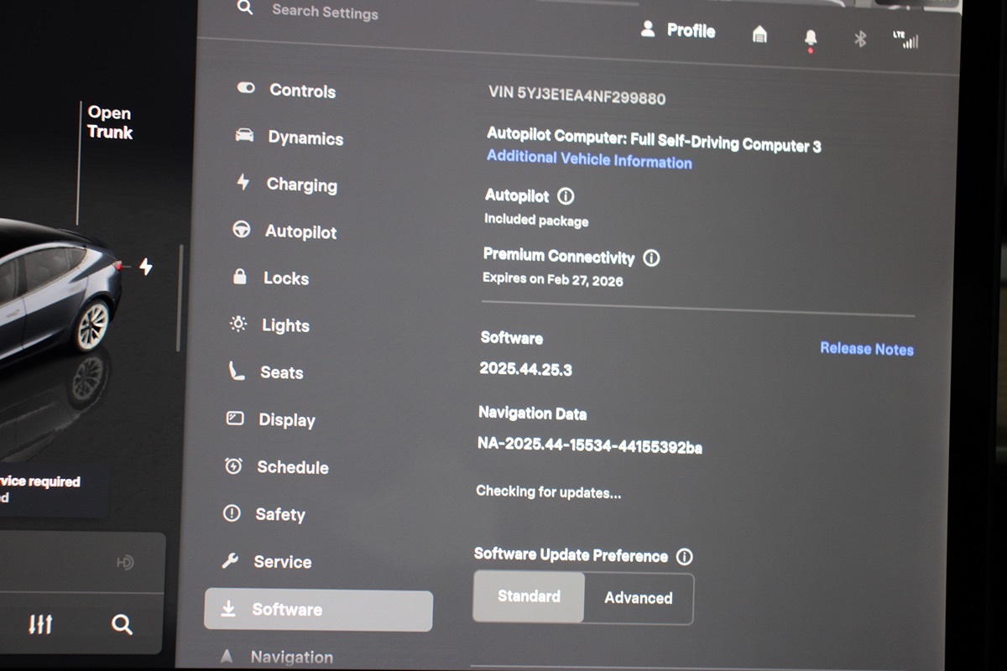Click the Autopilot info icon

566,196
